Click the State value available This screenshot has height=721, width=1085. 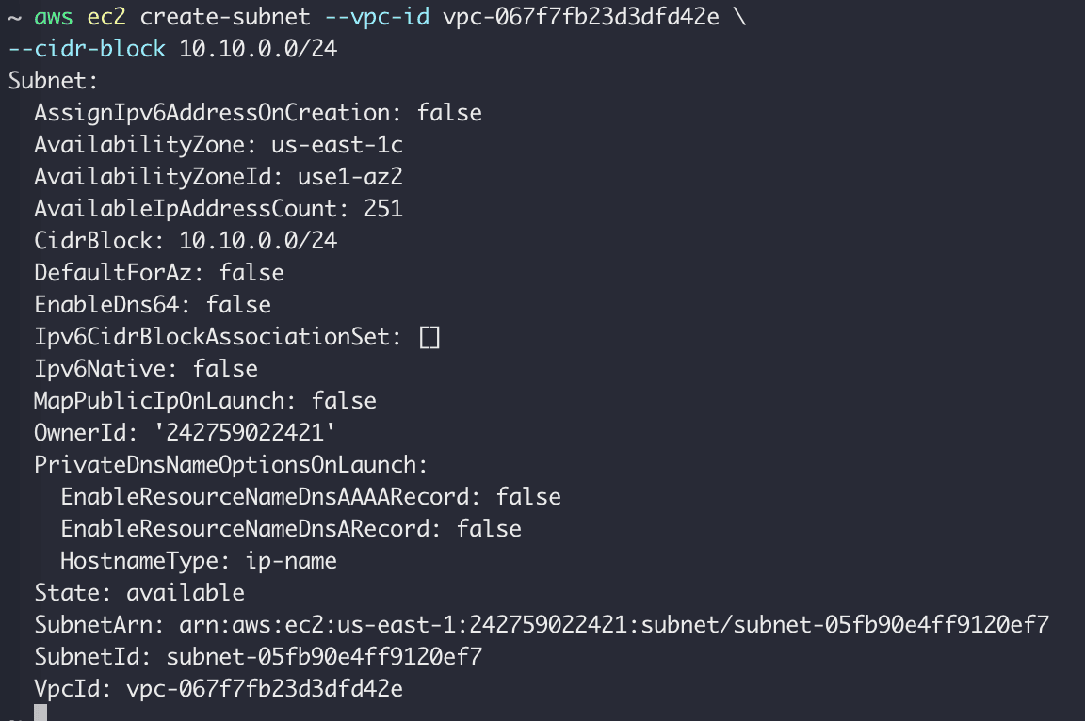coord(186,593)
